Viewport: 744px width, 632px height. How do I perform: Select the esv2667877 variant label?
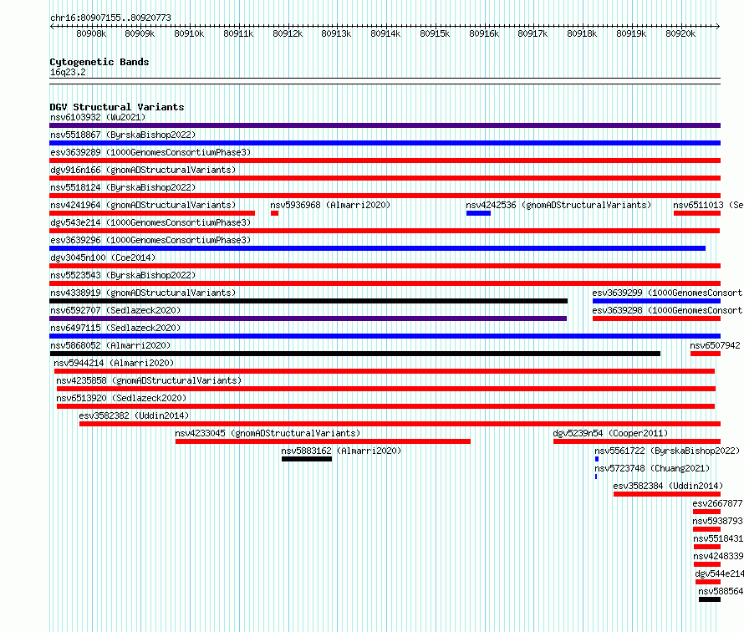coord(717,503)
